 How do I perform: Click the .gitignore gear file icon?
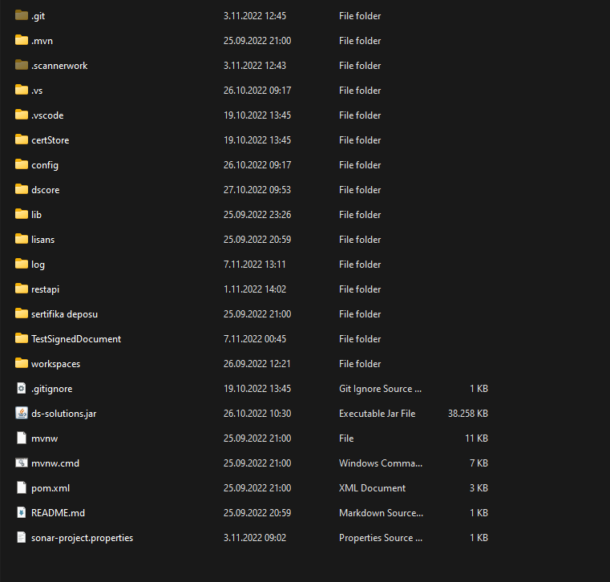(x=22, y=388)
